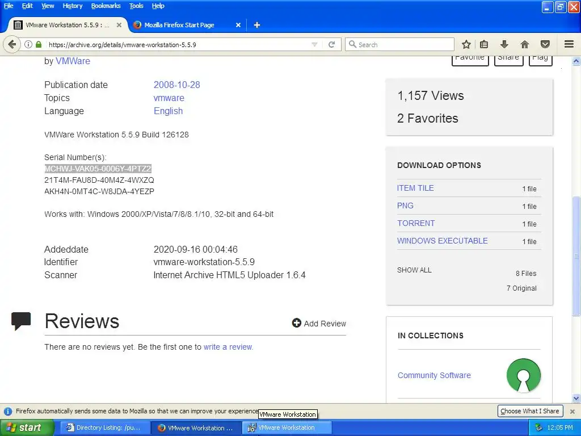Download the WINDOWS EXECUTABLE file

(442, 241)
